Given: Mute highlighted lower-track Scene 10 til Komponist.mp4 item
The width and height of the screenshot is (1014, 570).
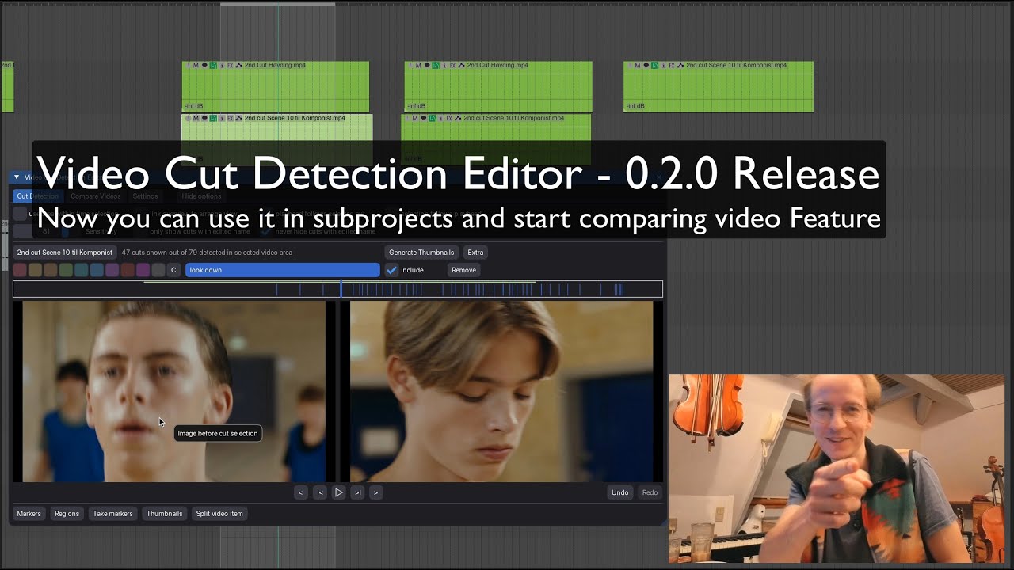Looking at the screenshot, I should (196, 118).
